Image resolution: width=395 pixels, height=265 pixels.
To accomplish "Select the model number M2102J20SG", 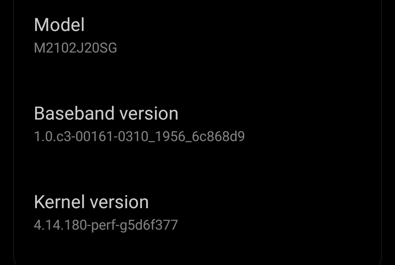I will coord(75,48).
